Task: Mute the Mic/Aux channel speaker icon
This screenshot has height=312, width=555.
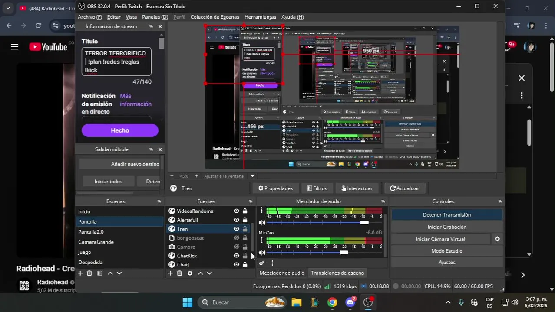Action: 262,253
